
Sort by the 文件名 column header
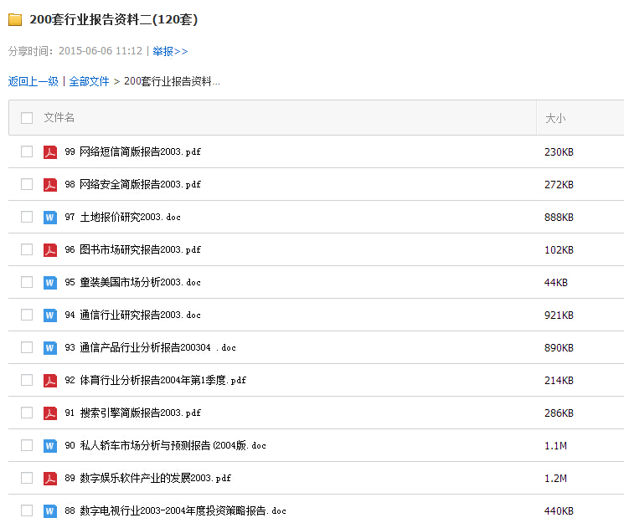click(59, 118)
